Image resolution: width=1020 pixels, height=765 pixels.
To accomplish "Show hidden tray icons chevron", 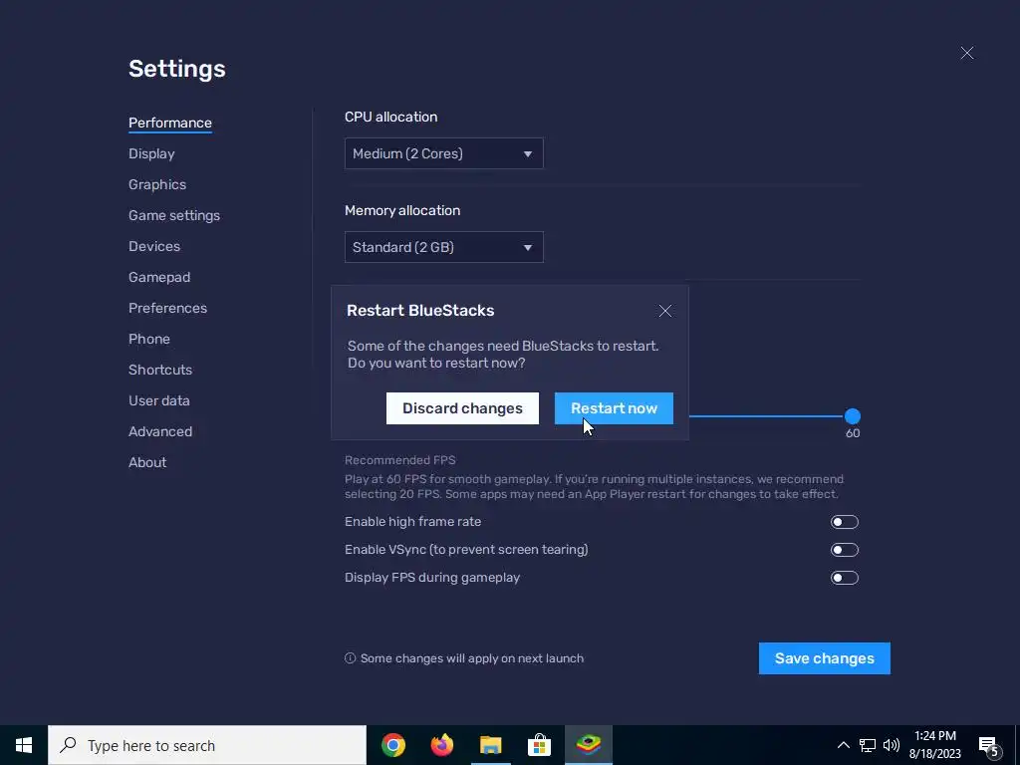I will [x=843, y=745].
